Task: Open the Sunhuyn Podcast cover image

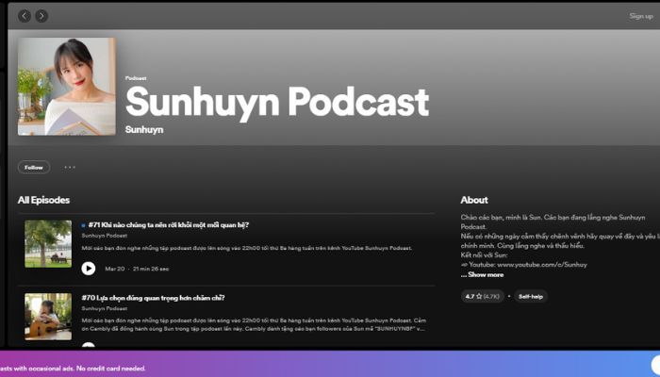Action: pos(67,87)
